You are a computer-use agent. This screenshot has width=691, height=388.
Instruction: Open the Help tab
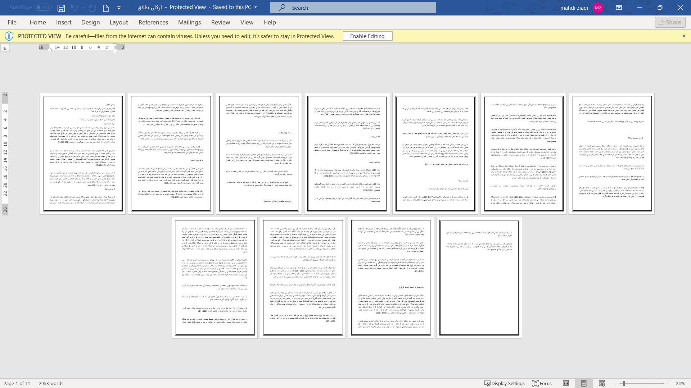[270, 22]
